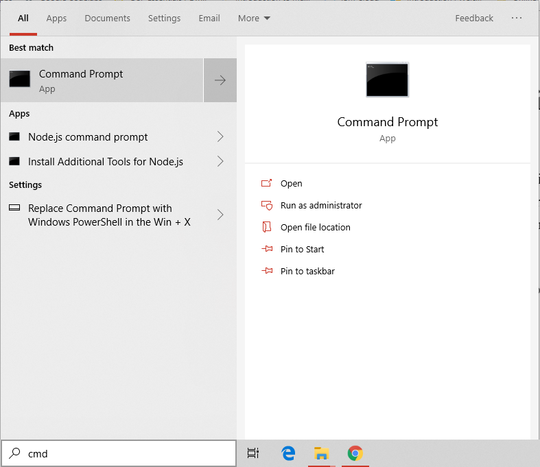Expand the arrow beside Command Prompt best match

coord(220,80)
